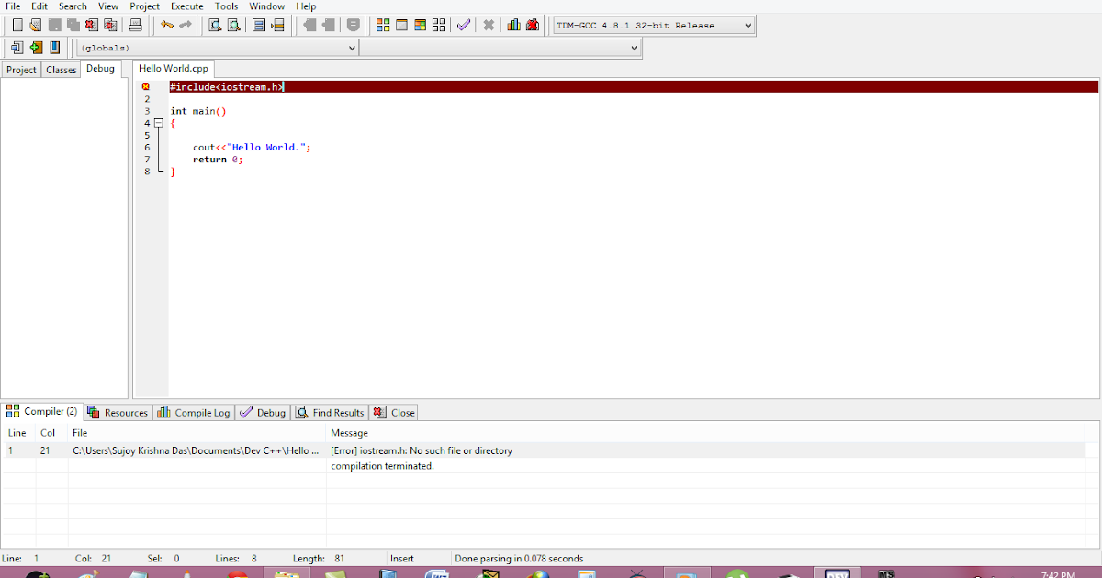
Task: Click the highlighted #include<iostream.h> code line
Action: tap(634, 87)
